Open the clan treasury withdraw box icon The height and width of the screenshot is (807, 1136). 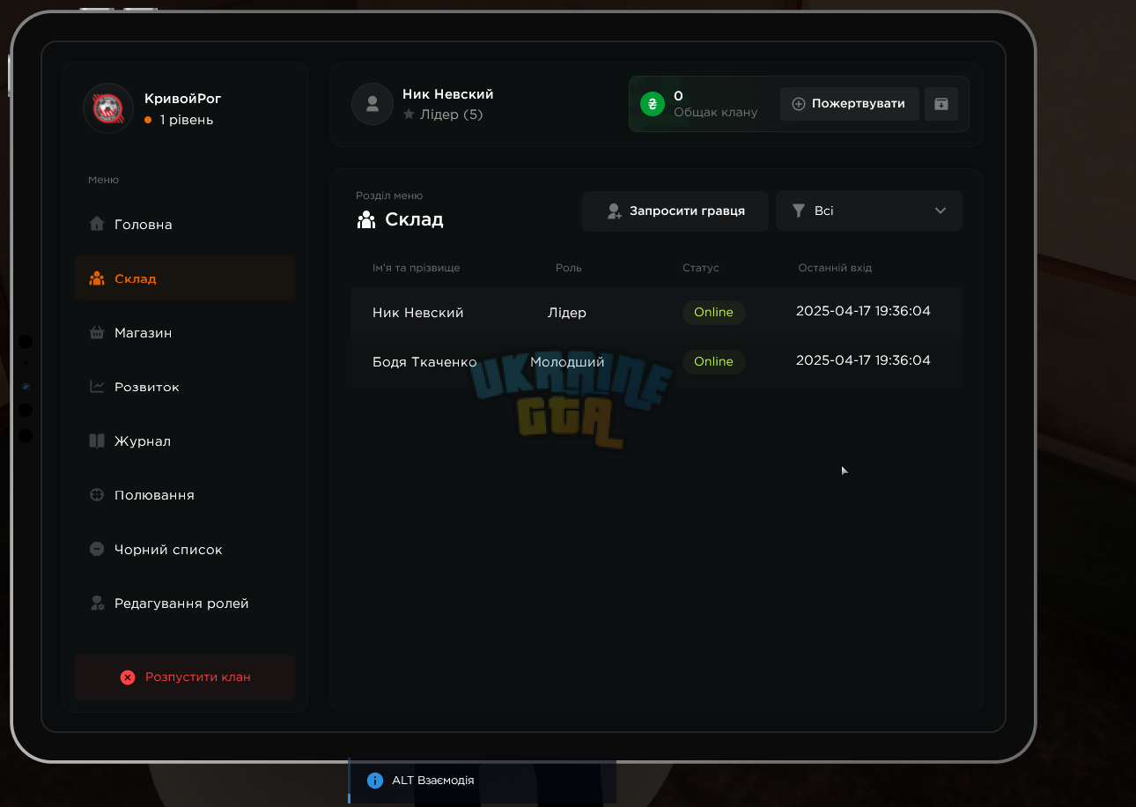tap(941, 104)
